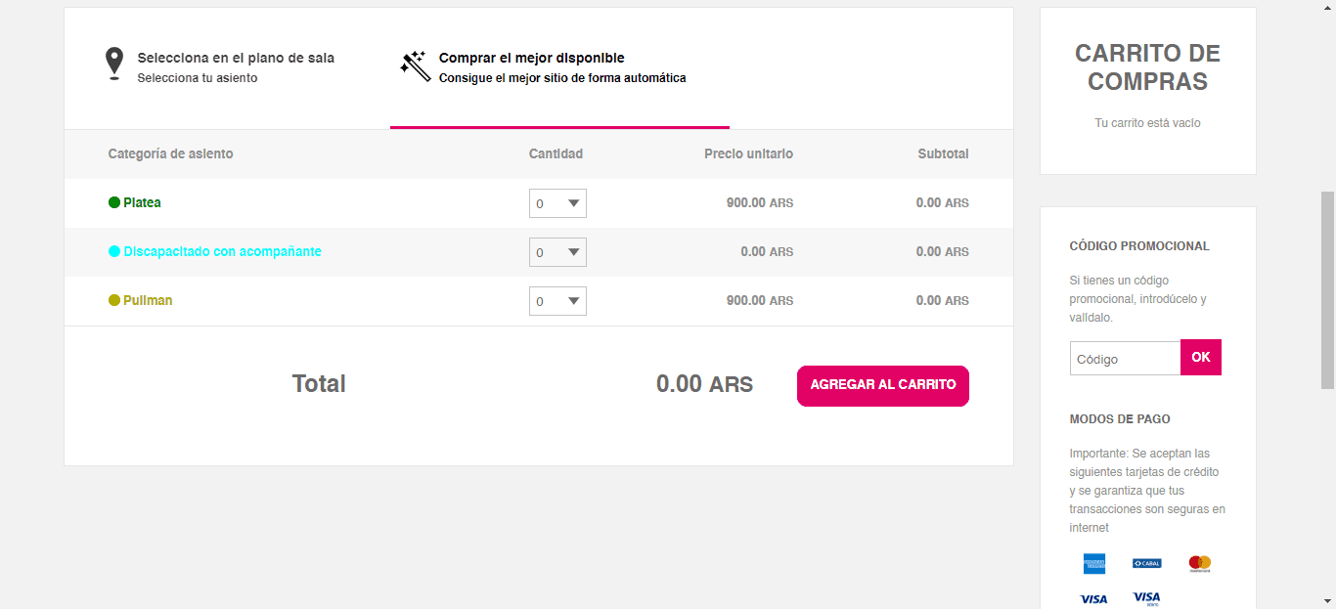Expand the Pullman quantity selector
Viewport: 1336px width, 609px height.
[x=557, y=301]
